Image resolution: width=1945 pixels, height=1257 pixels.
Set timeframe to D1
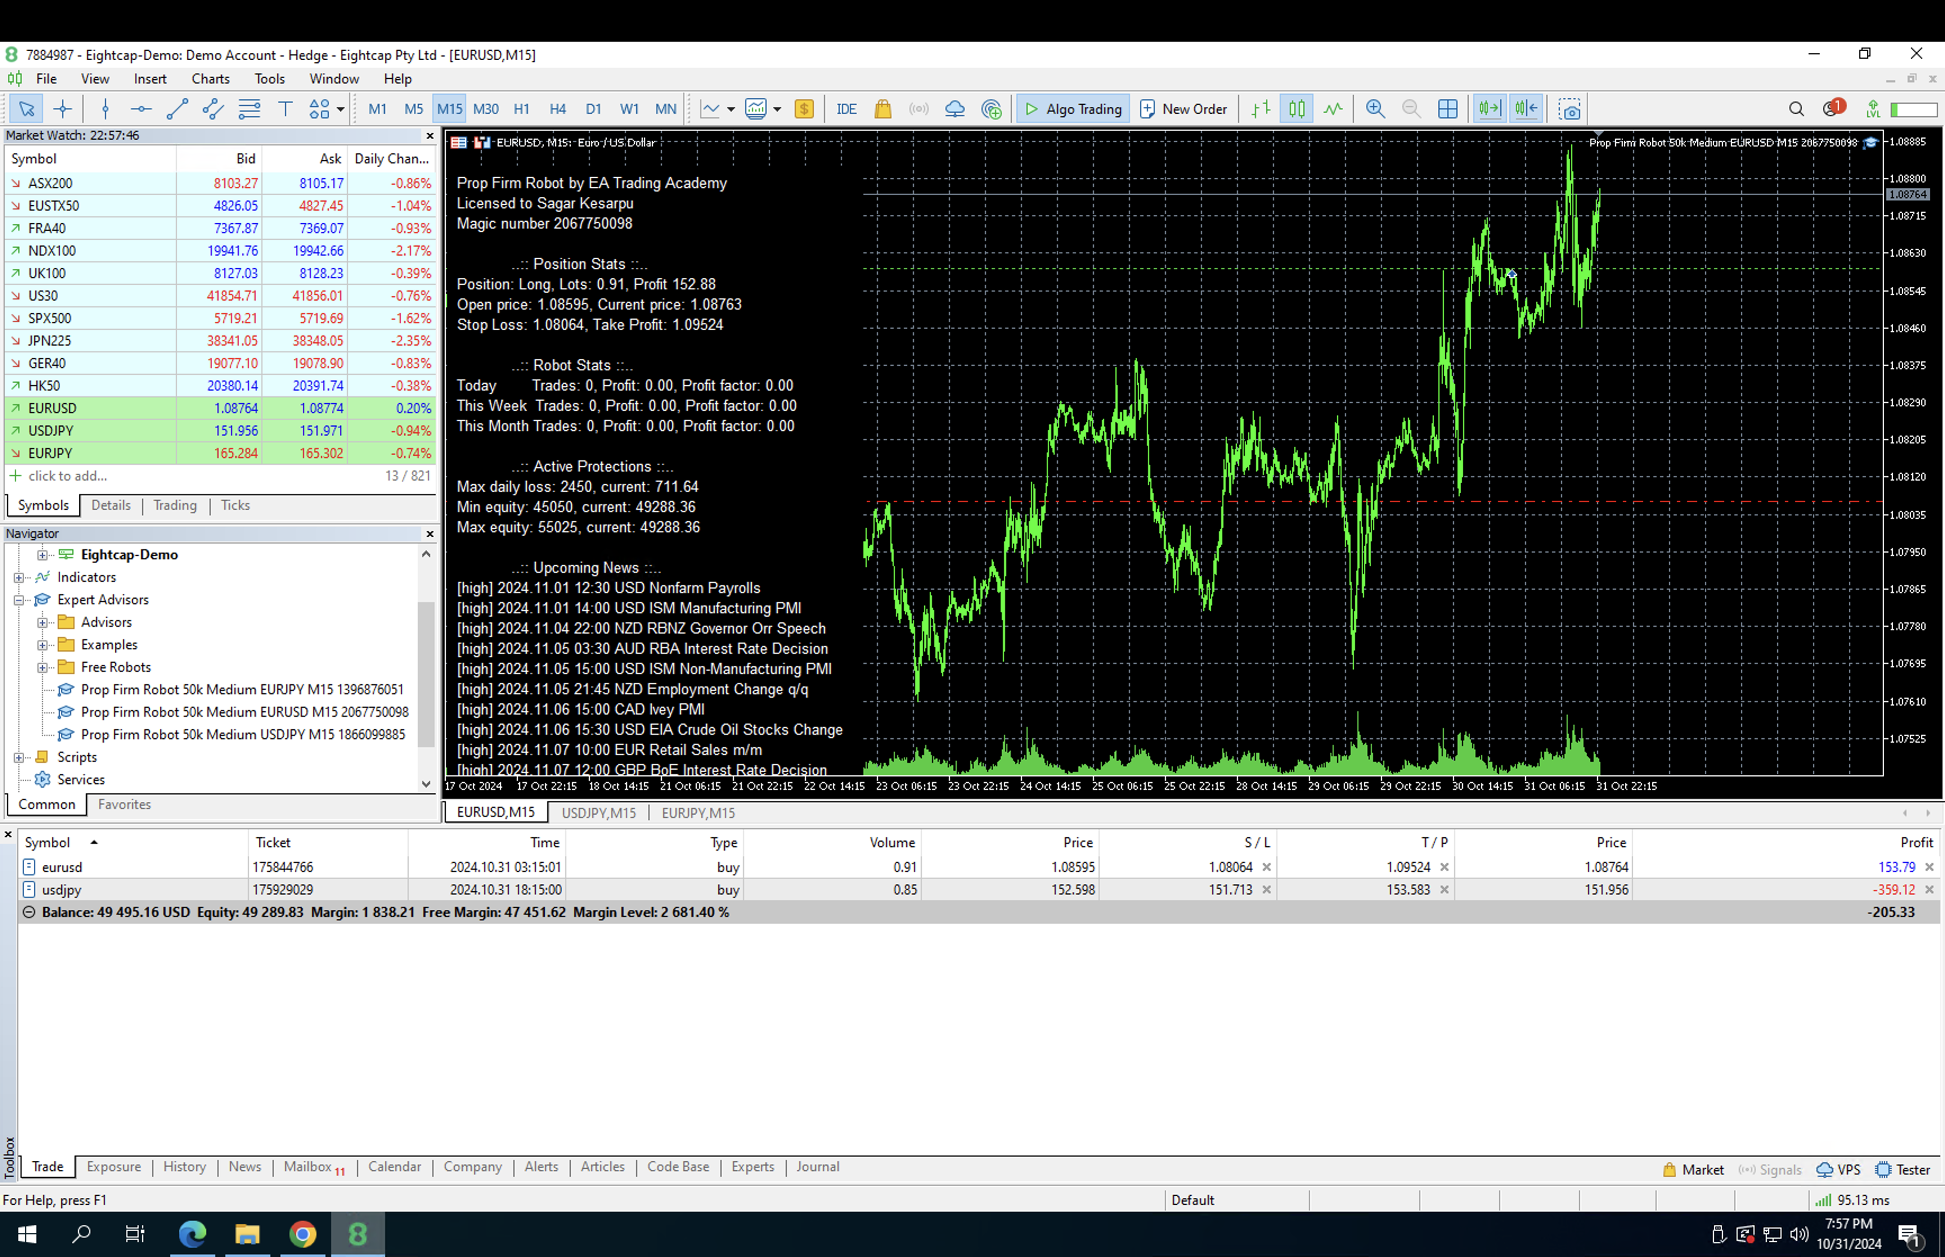pos(593,109)
